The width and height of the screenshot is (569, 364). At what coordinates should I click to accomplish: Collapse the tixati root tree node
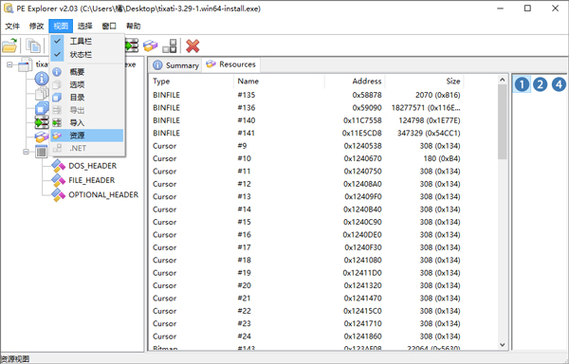tap(9, 64)
